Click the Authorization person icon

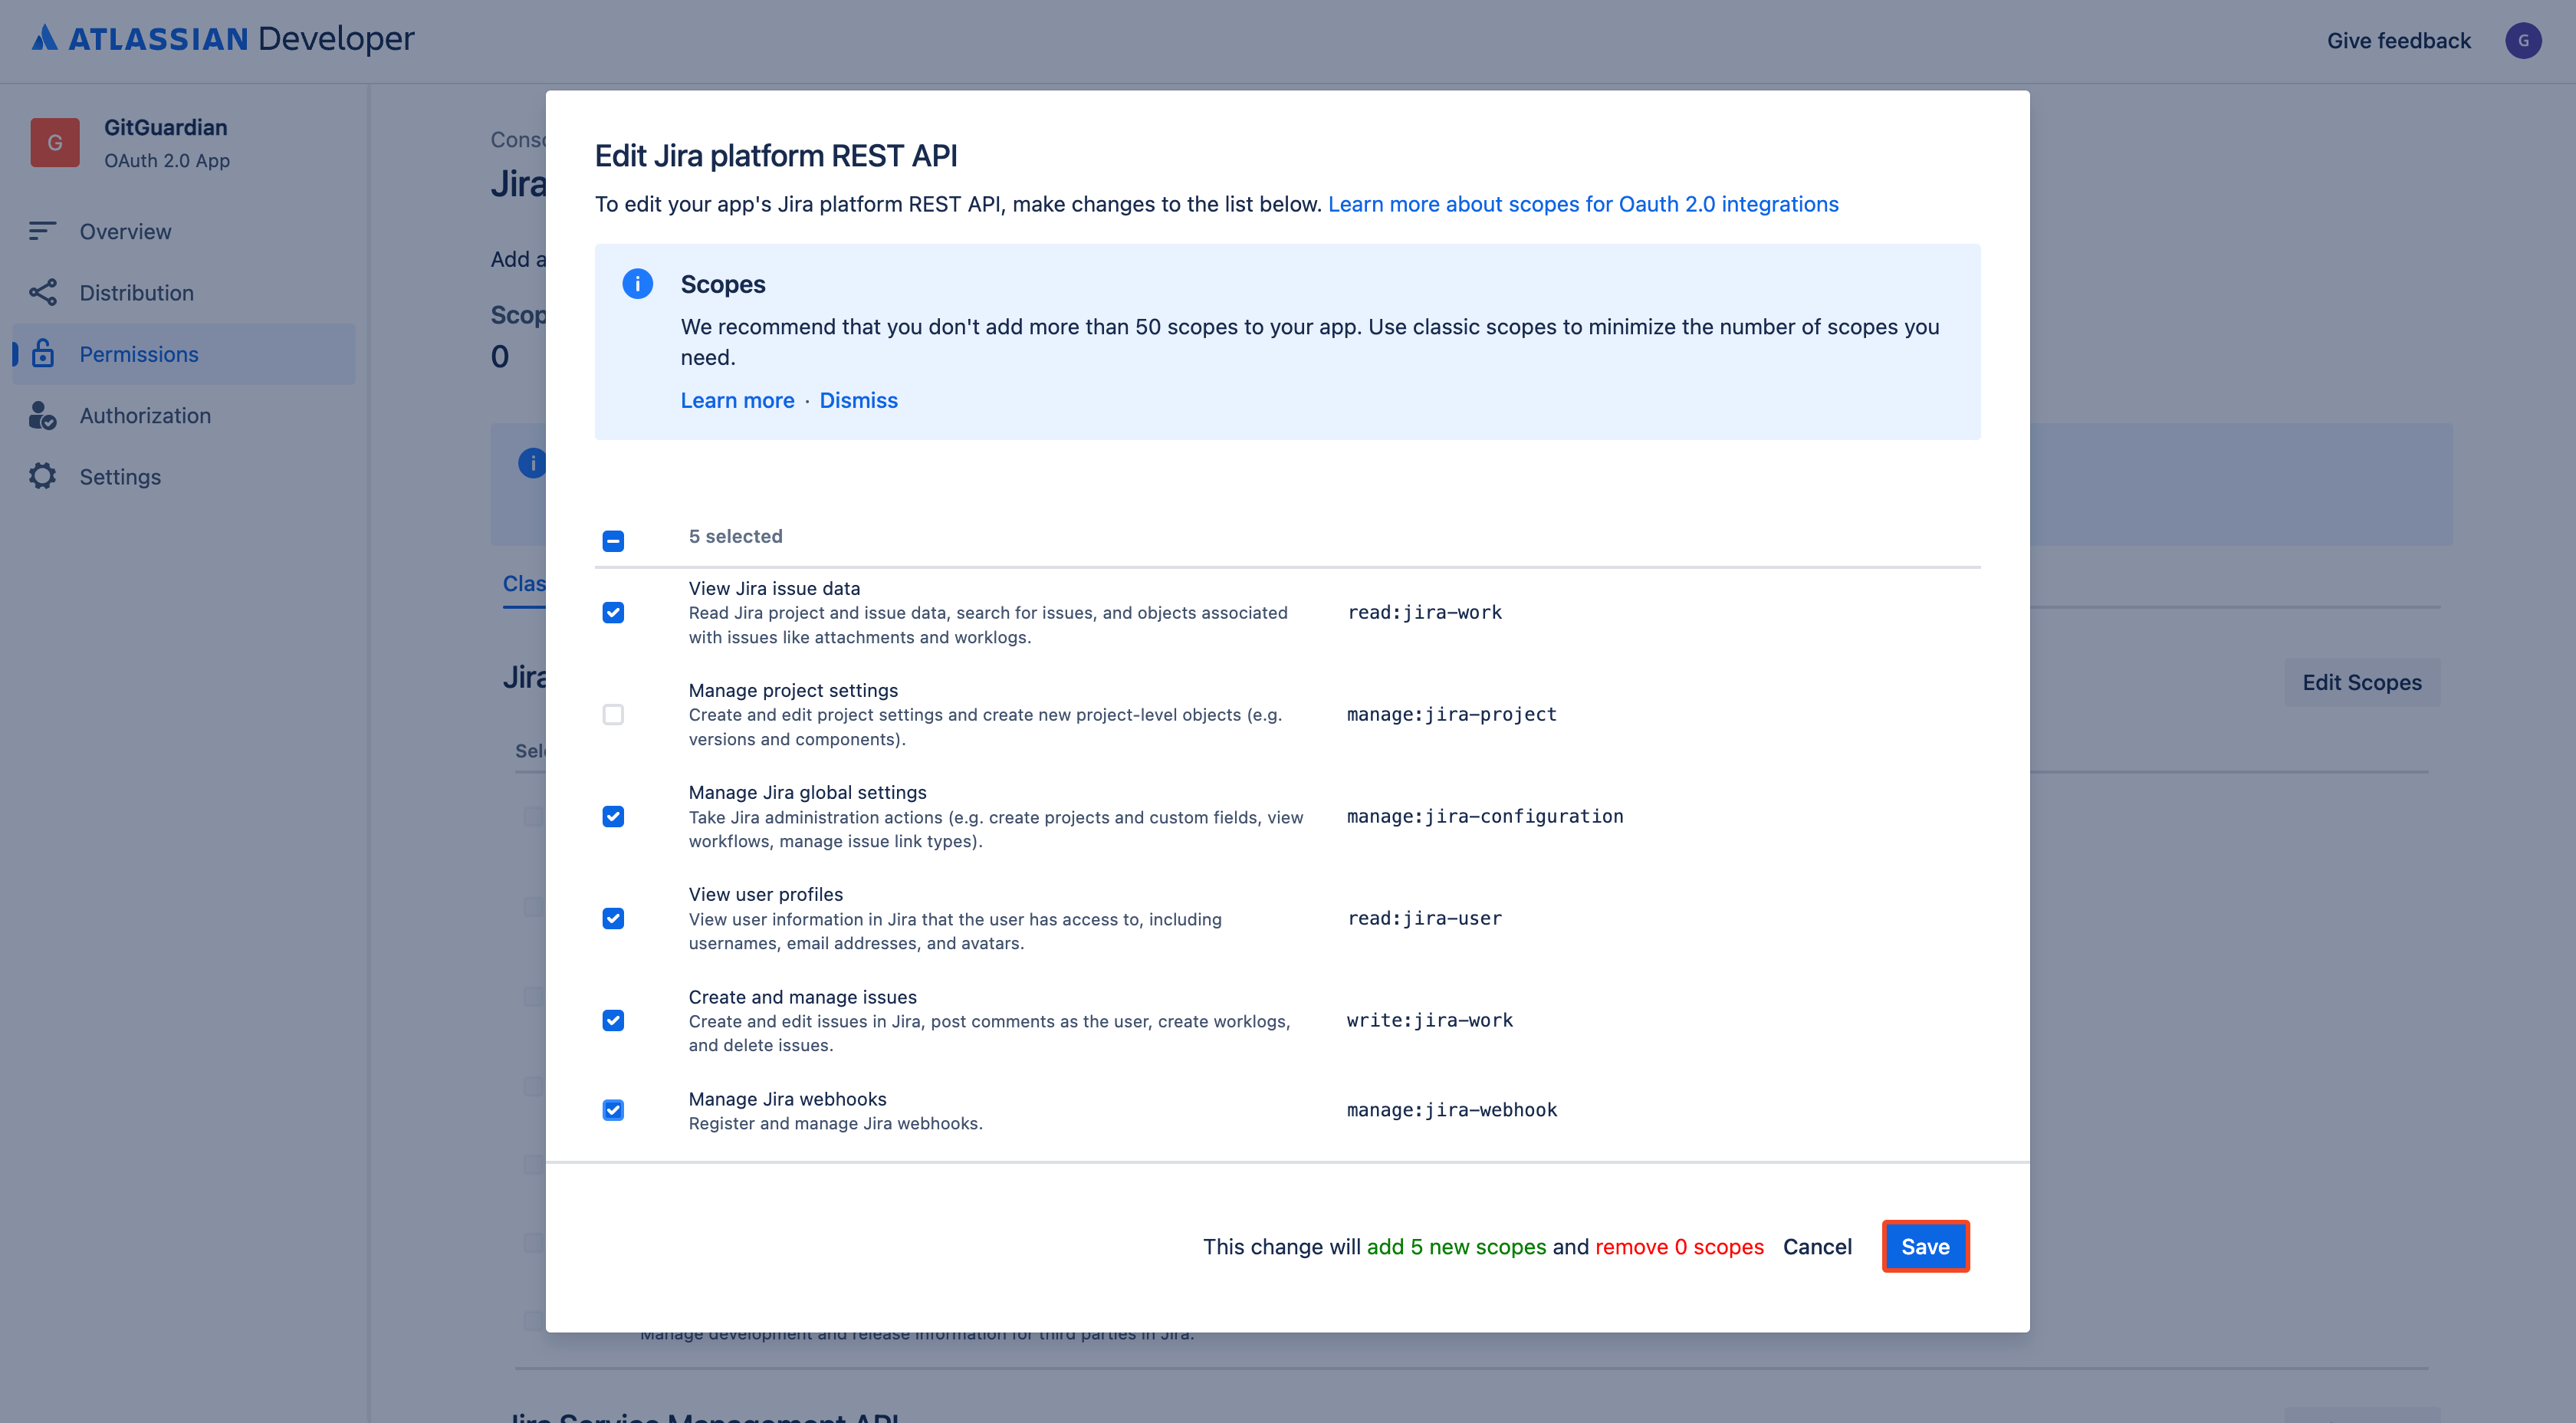pos(42,415)
